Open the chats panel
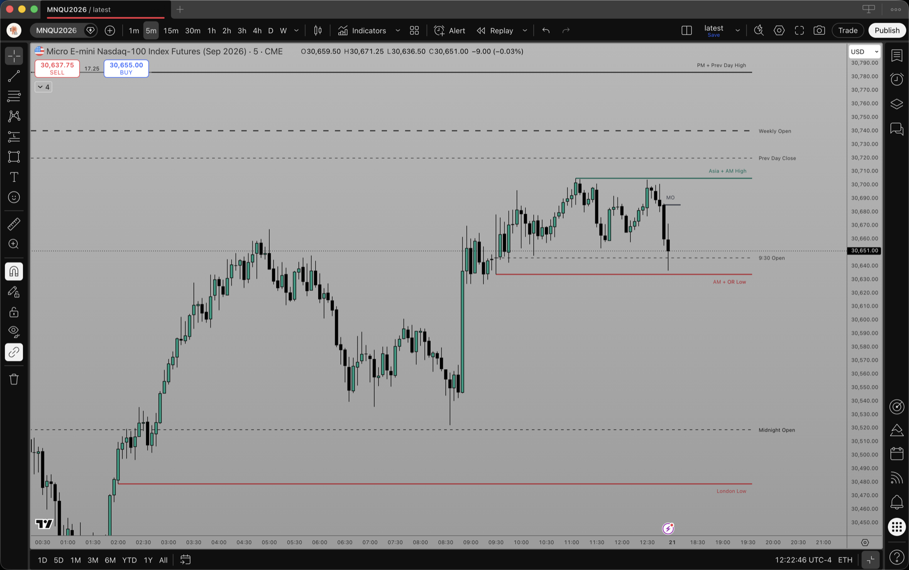Viewport: 909px width, 570px height. click(897, 129)
